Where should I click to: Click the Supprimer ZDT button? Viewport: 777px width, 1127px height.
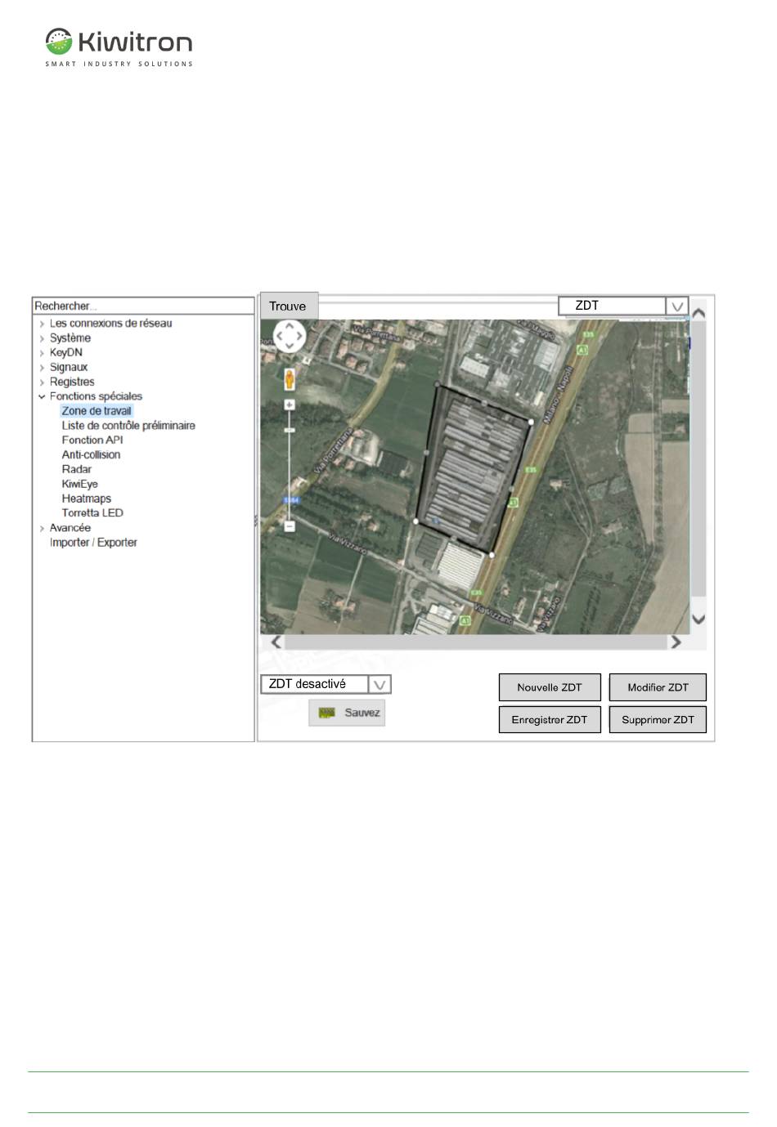pos(657,720)
